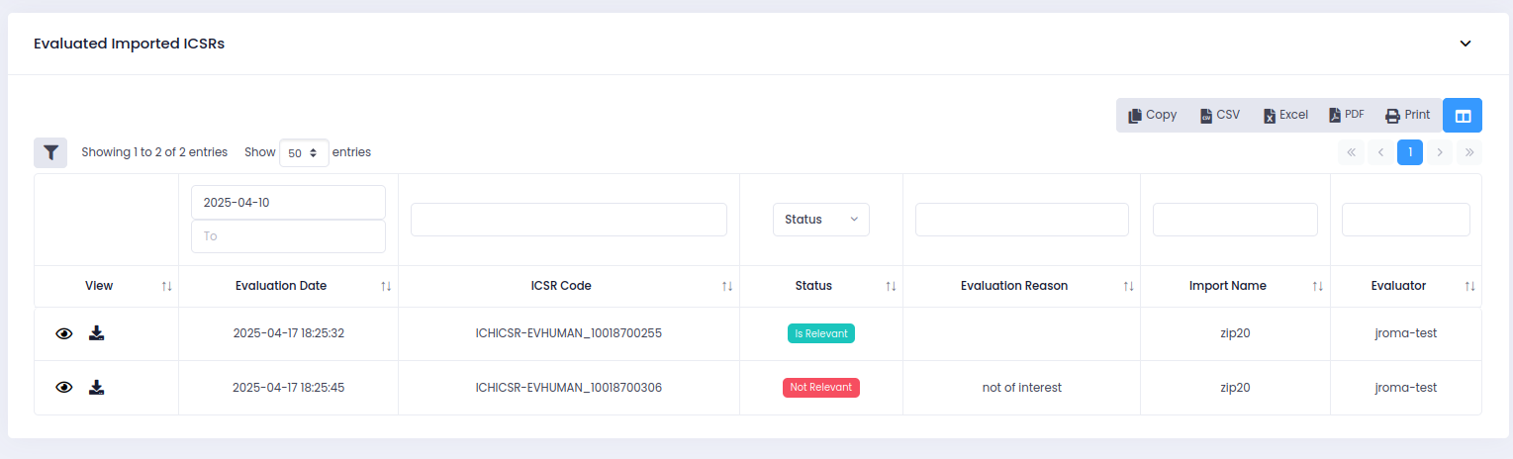Screen dimensions: 1513x459
Task: View ICSR ending in 10018700306
Action: click(64, 387)
